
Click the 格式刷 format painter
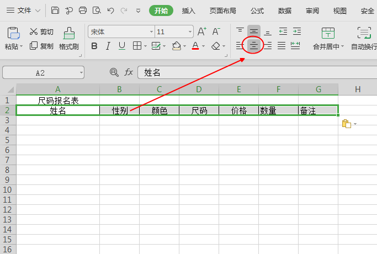(69, 39)
